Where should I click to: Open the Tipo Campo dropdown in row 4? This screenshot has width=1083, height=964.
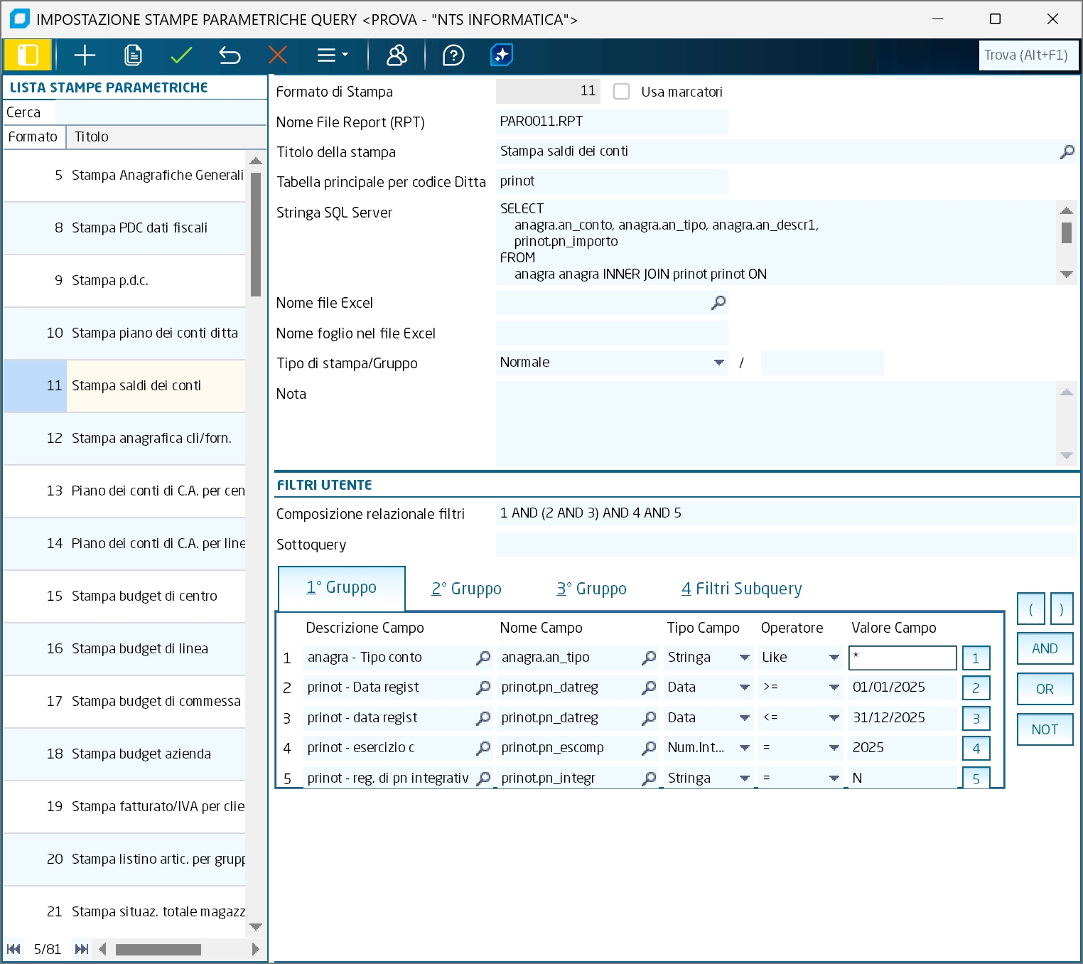[x=744, y=748]
